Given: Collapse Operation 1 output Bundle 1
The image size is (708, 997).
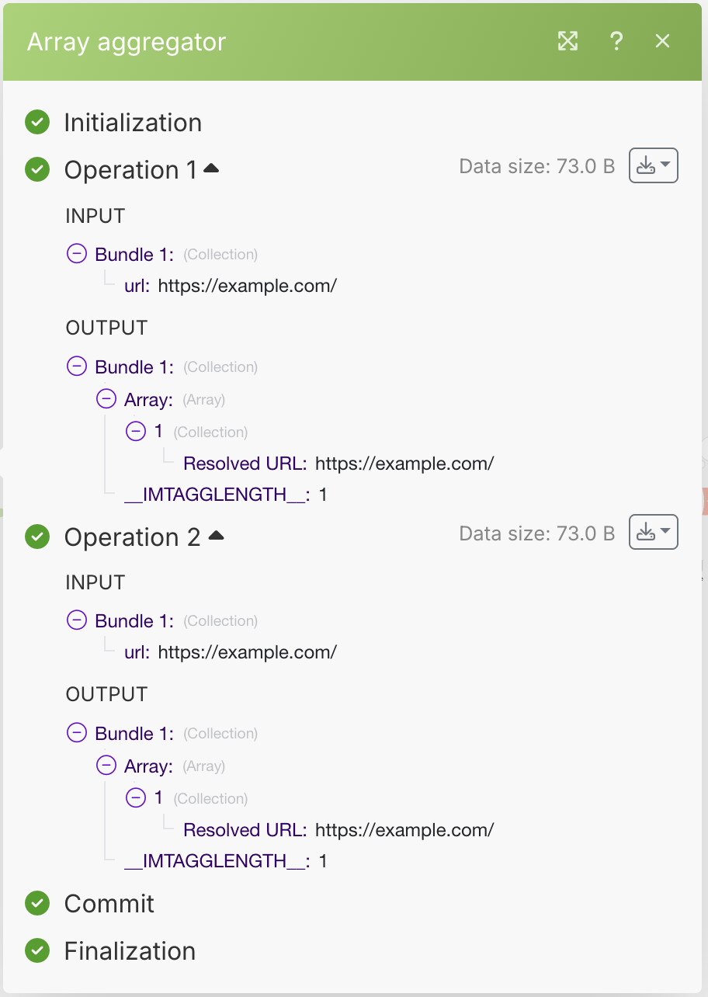Looking at the screenshot, I should pos(77,366).
